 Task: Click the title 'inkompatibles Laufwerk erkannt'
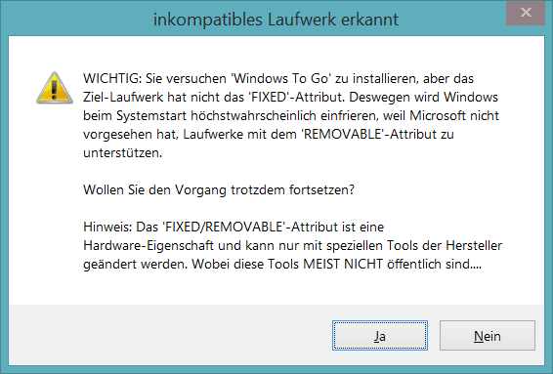pos(276,20)
